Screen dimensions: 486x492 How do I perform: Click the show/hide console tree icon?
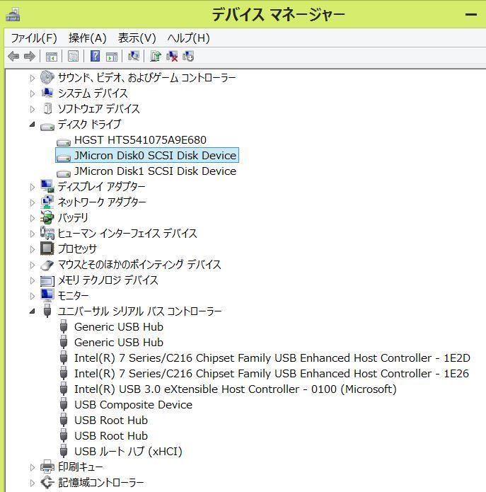(x=51, y=57)
